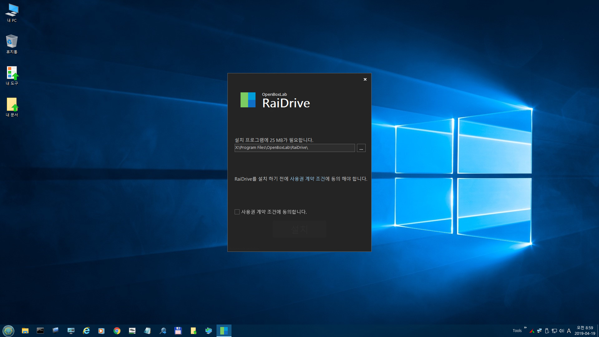Expand the Tools toolbar chevron

pos(525,328)
